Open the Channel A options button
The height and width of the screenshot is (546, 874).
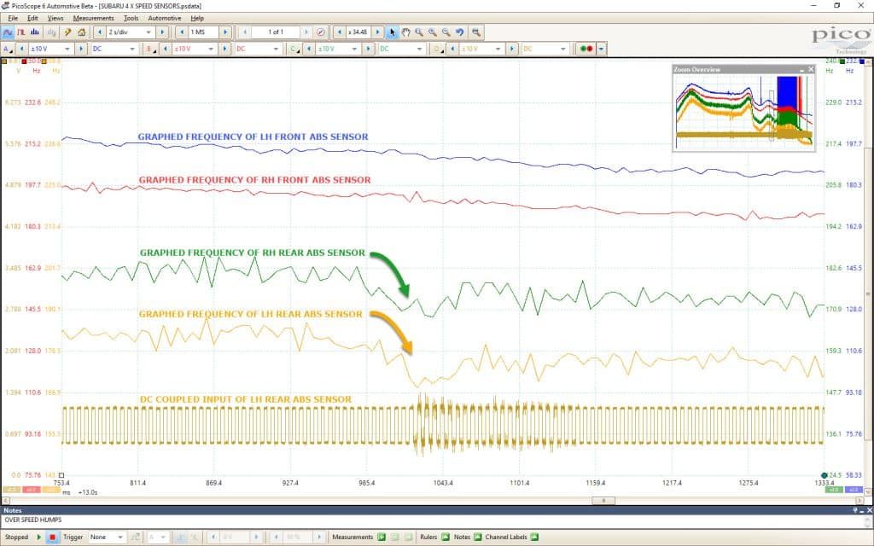pyautogui.click(x=7, y=49)
